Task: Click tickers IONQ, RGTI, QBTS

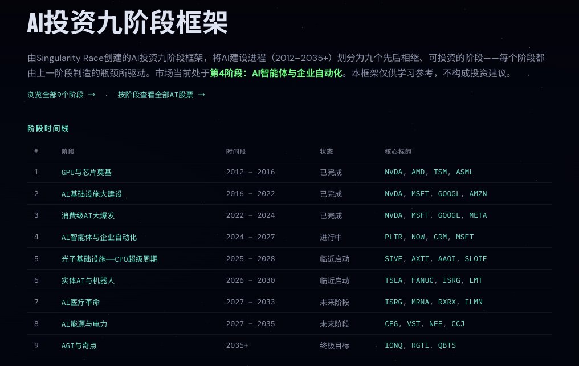Action: point(420,345)
